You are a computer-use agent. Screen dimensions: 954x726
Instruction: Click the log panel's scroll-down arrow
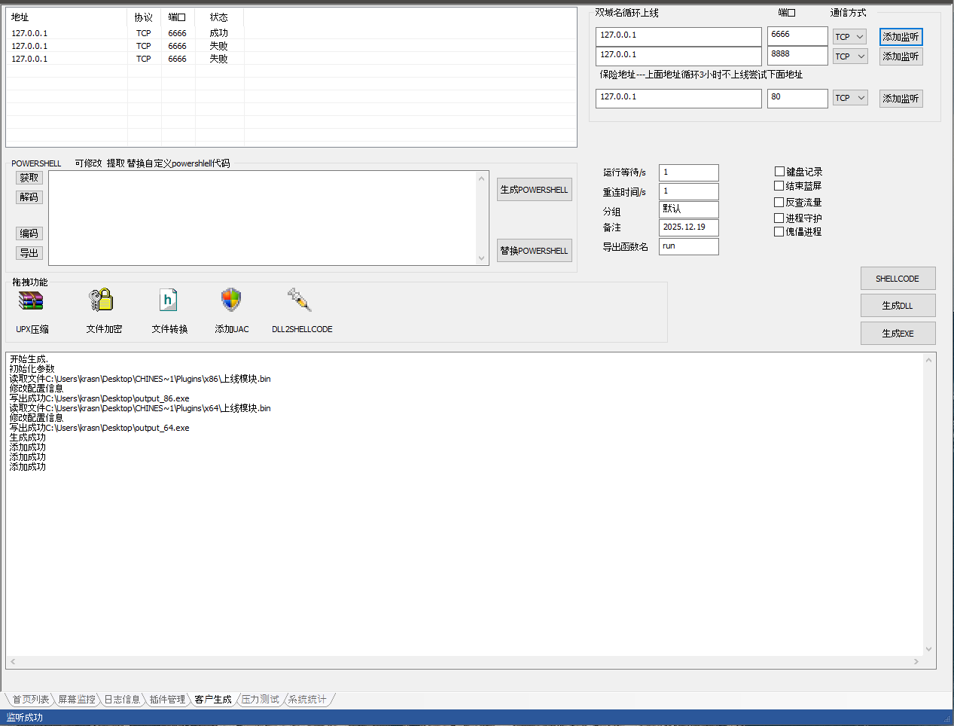tap(928, 648)
